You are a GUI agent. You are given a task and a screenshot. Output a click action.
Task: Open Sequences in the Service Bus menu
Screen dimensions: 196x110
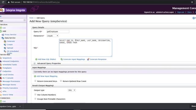point(7,58)
